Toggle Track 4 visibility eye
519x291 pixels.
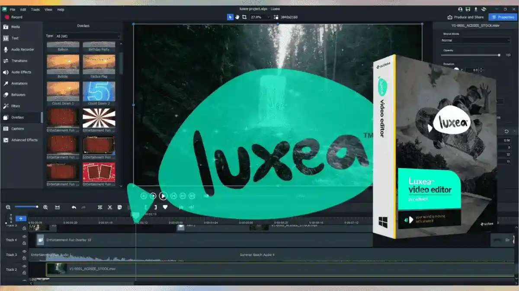[x=24, y=236]
